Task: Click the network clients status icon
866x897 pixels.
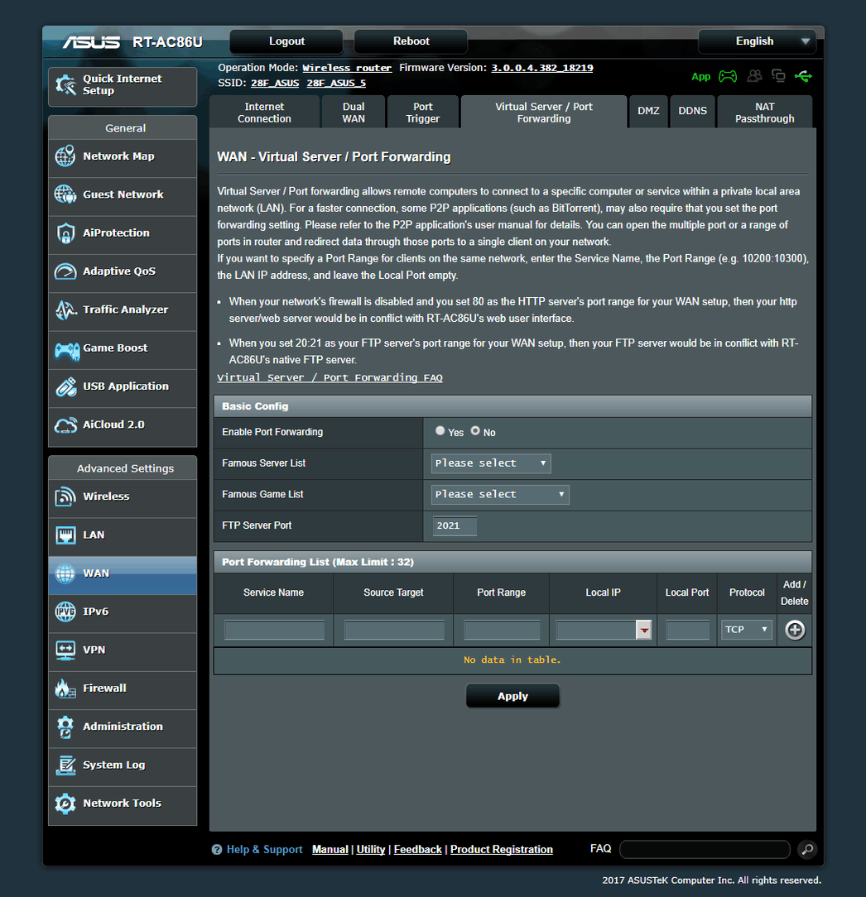Action: pyautogui.click(x=778, y=75)
